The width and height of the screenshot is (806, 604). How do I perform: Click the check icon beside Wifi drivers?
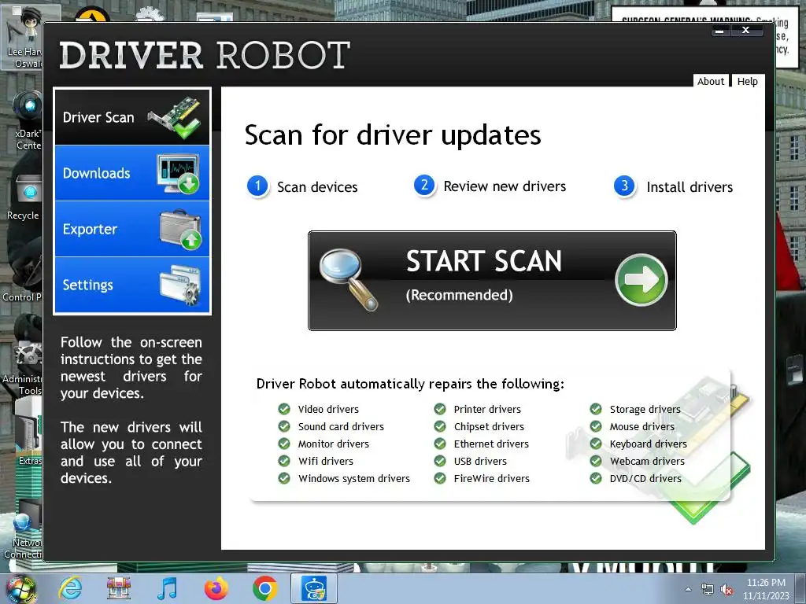click(284, 461)
